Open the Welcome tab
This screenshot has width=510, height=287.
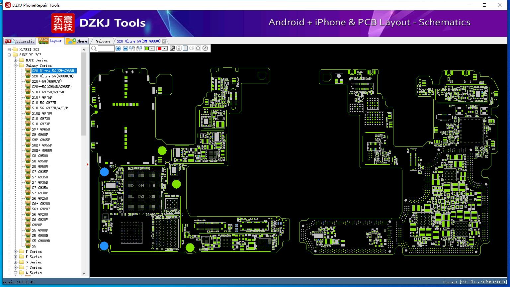click(x=103, y=41)
